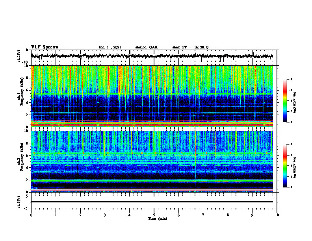The width and height of the screenshot is (312, 241).
Task: Click the 'VLF Spectra' title text
Action: (45, 47)
